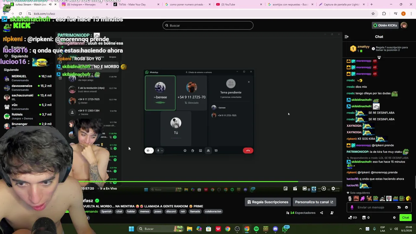Toggle video fullscreen mode
416x234 pixels.
point(314,188)
